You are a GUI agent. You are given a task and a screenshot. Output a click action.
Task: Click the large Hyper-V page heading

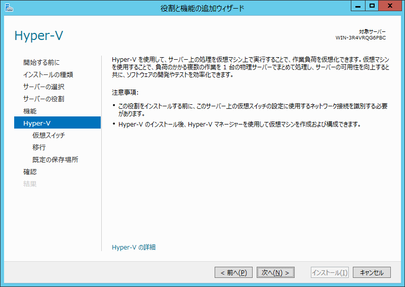pyautogui.click(x=39, y=35)
